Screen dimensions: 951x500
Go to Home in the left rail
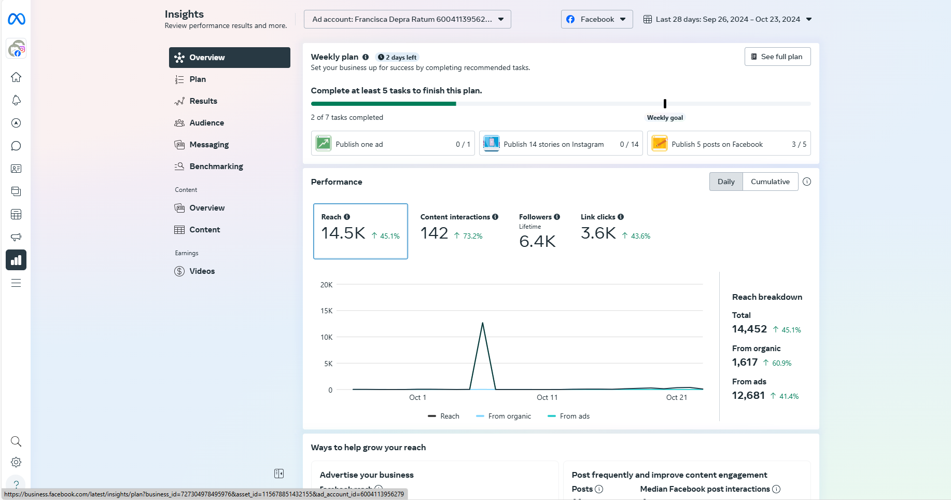click(16, 77)
